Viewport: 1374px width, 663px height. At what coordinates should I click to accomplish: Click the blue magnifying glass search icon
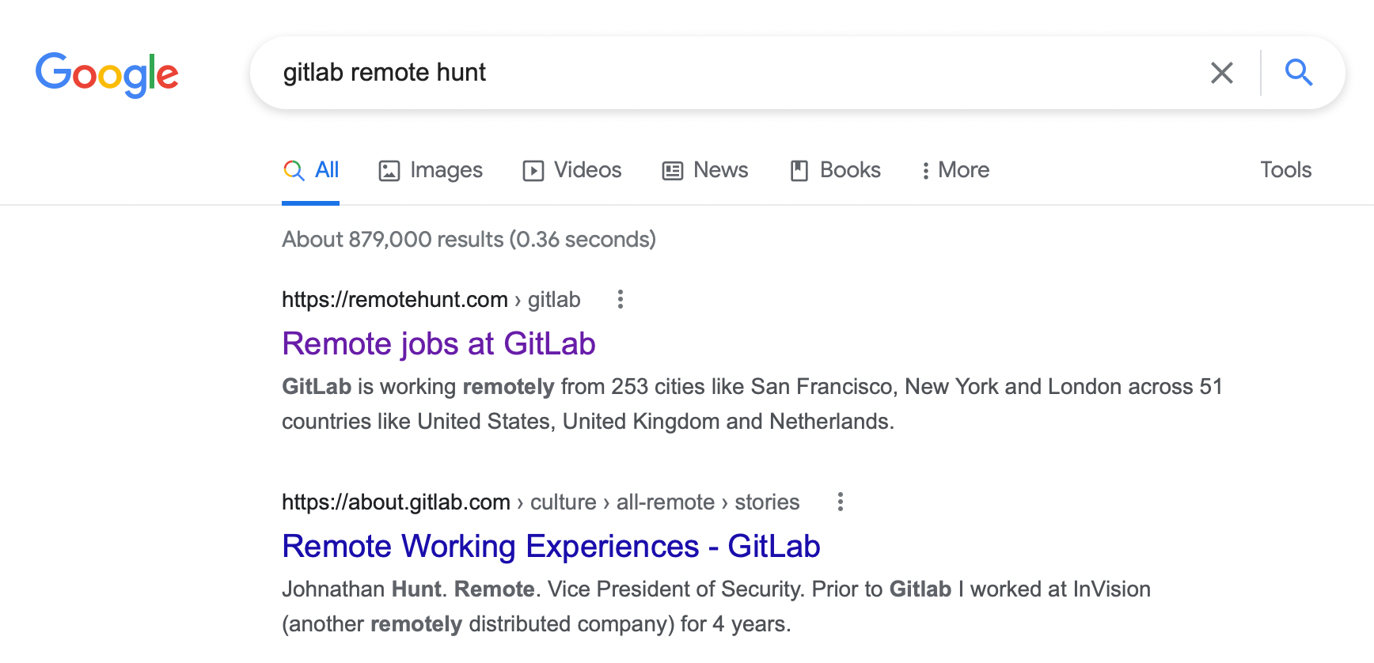1299,73
